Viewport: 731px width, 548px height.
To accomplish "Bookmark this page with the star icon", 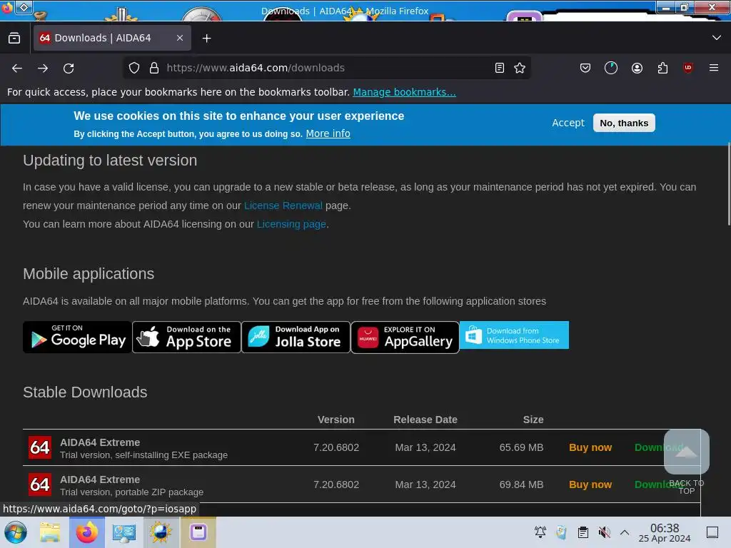I will (x=520, y=68).
